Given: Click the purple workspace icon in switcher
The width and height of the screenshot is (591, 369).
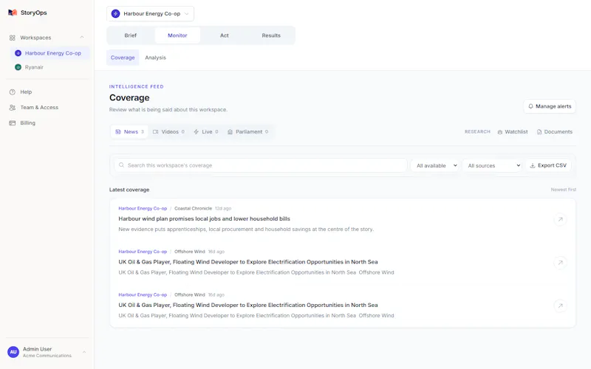Looking at the screenshot, I should pos(116,13).
